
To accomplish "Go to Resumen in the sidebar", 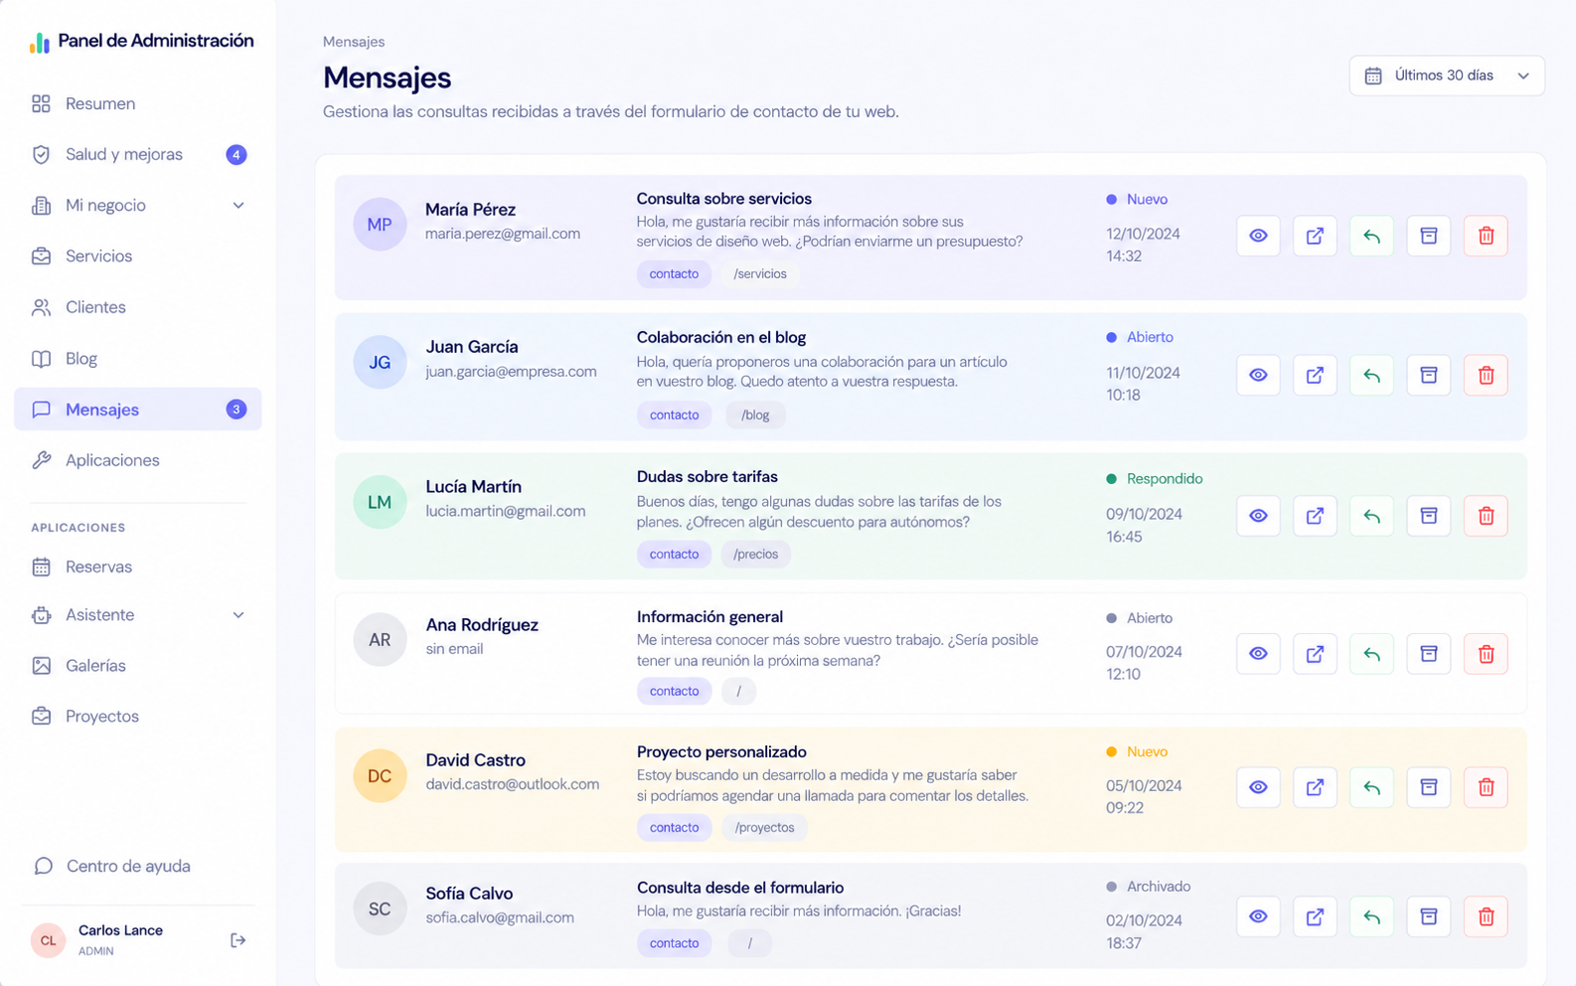I will pos(138,103).
